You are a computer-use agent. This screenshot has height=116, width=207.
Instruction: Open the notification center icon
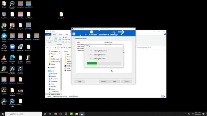(x=203, y=114)
